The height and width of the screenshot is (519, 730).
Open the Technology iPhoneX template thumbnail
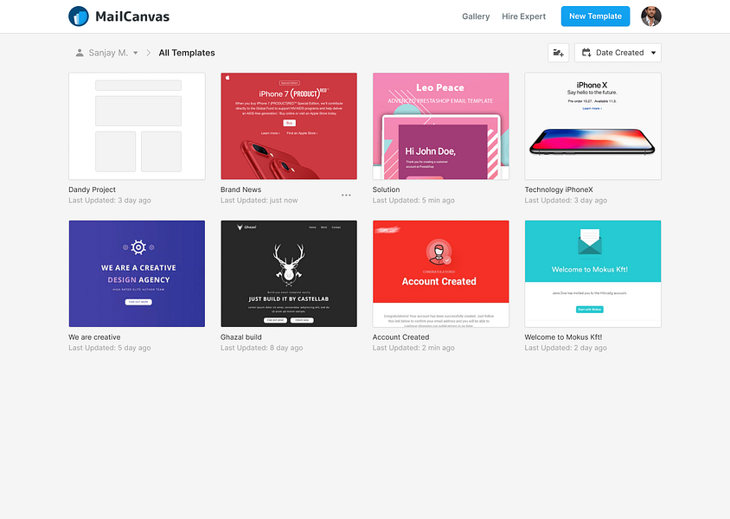coord(592,125)
